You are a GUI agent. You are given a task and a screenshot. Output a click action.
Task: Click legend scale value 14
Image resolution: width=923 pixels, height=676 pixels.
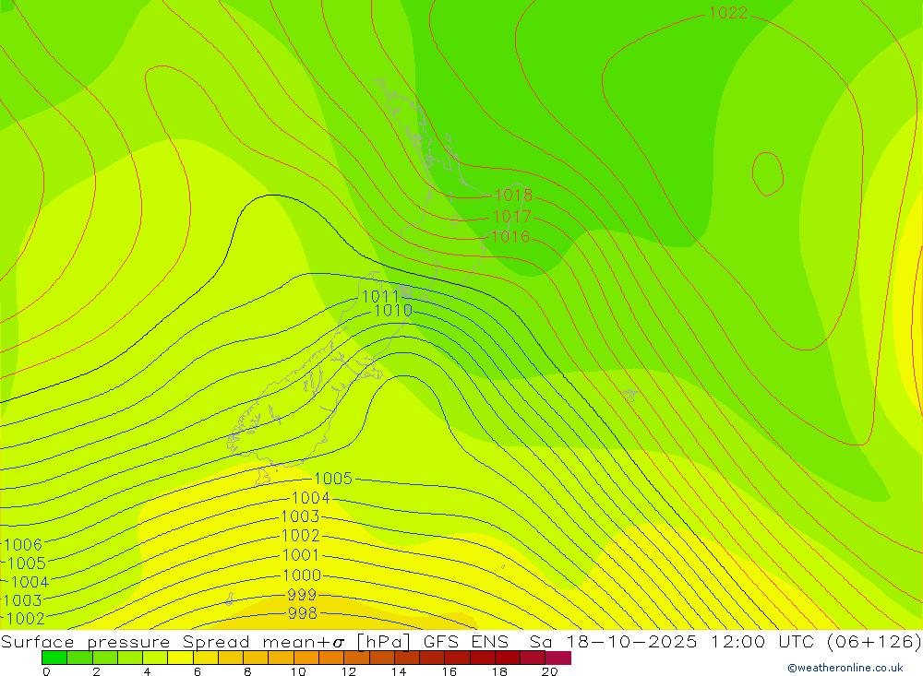(399, 671)
